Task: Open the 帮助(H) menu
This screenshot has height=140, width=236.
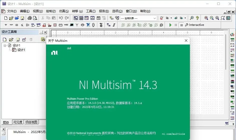Action: click(x=145, y=11)
